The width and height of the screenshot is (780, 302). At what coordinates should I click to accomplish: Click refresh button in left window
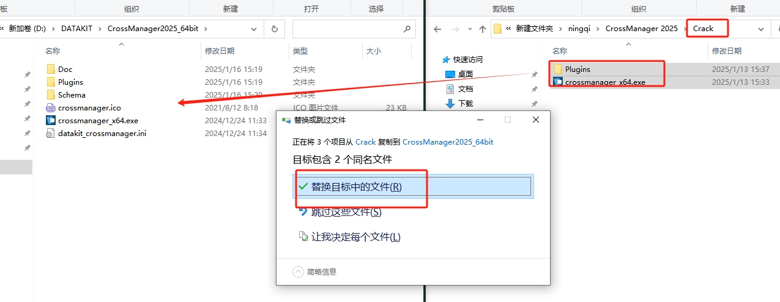point(274,29)
